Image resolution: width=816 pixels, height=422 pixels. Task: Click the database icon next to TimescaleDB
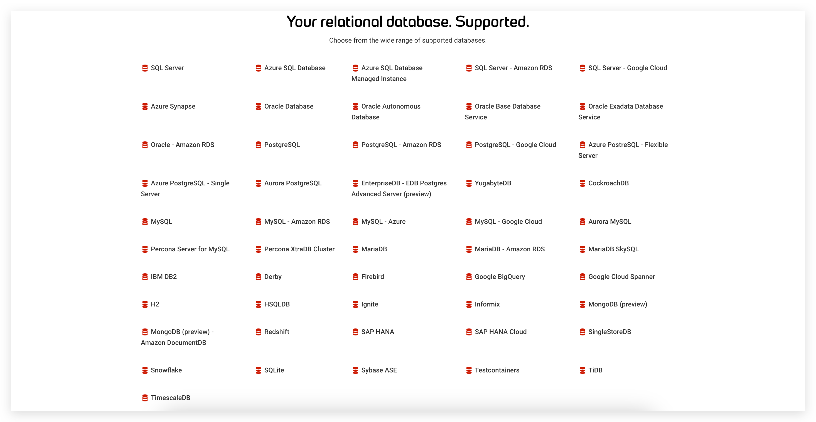pyautogui.click(x=145, y=398)
